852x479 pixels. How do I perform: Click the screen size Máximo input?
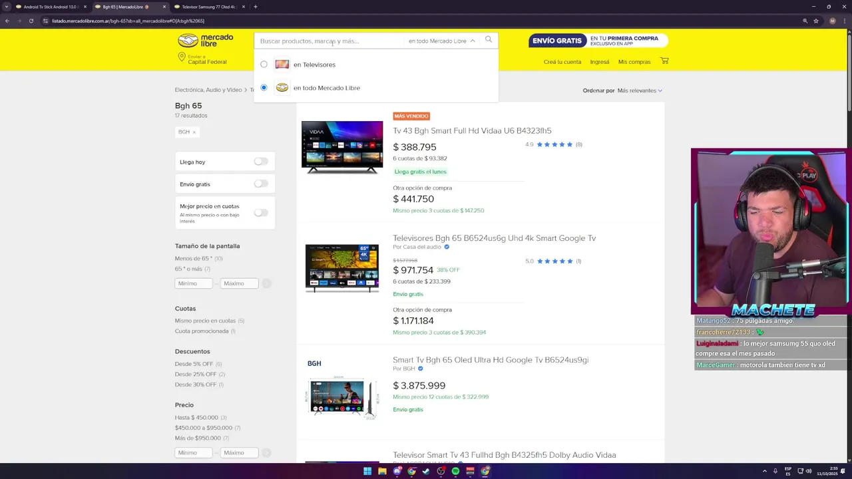click(239, 283)
